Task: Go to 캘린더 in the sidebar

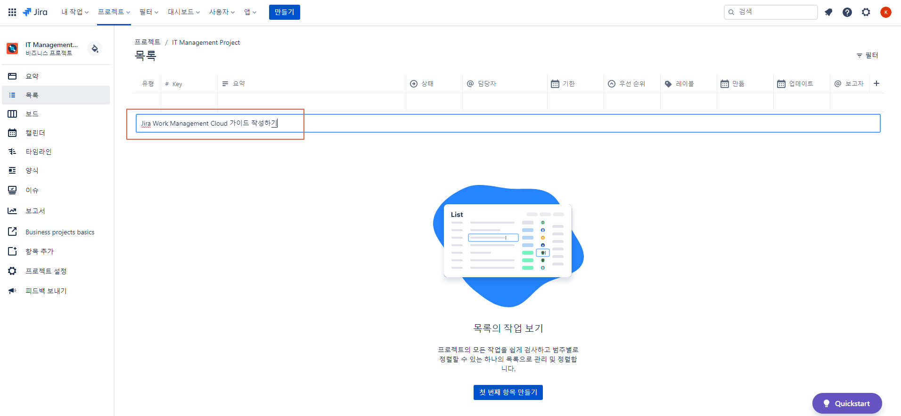Action: 35,133
